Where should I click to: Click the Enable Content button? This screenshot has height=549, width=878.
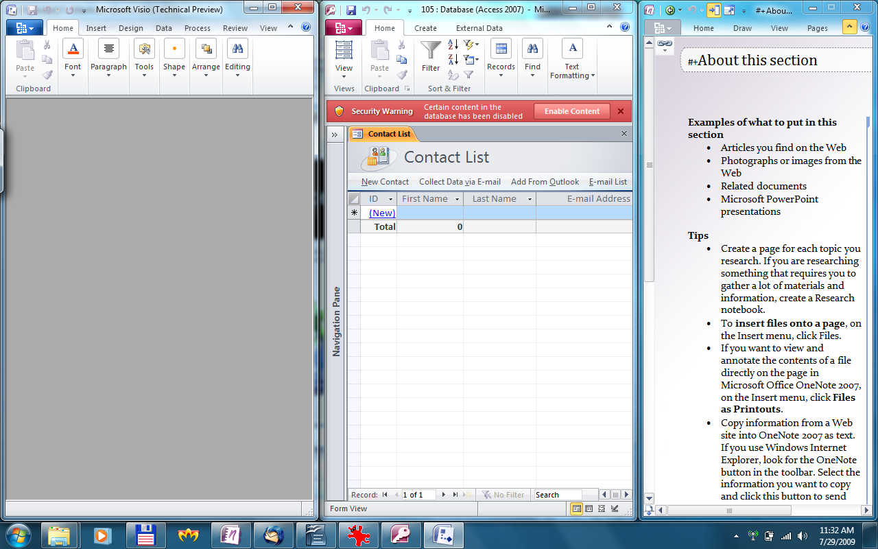click(x=571, y=111)
